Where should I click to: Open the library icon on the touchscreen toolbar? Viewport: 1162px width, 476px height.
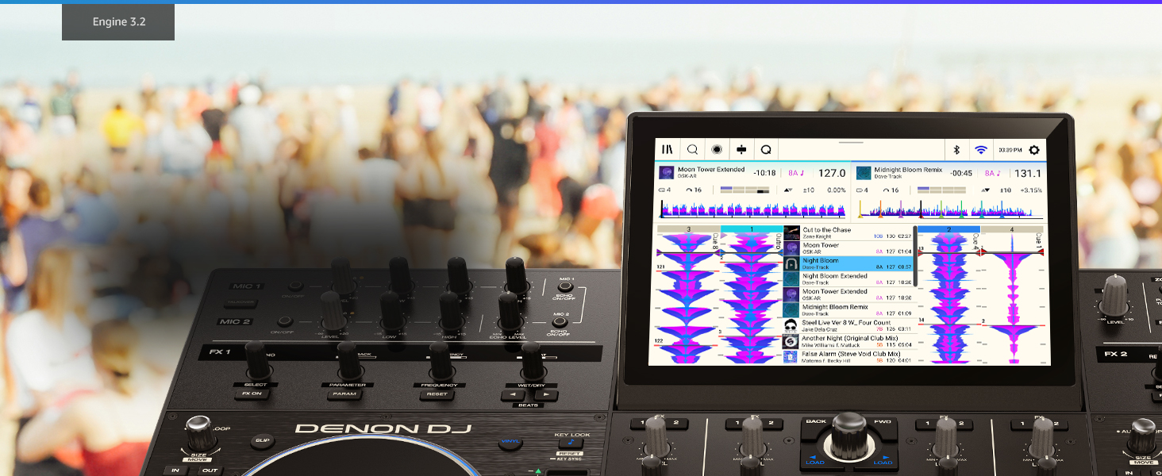(x=668, y=149)
